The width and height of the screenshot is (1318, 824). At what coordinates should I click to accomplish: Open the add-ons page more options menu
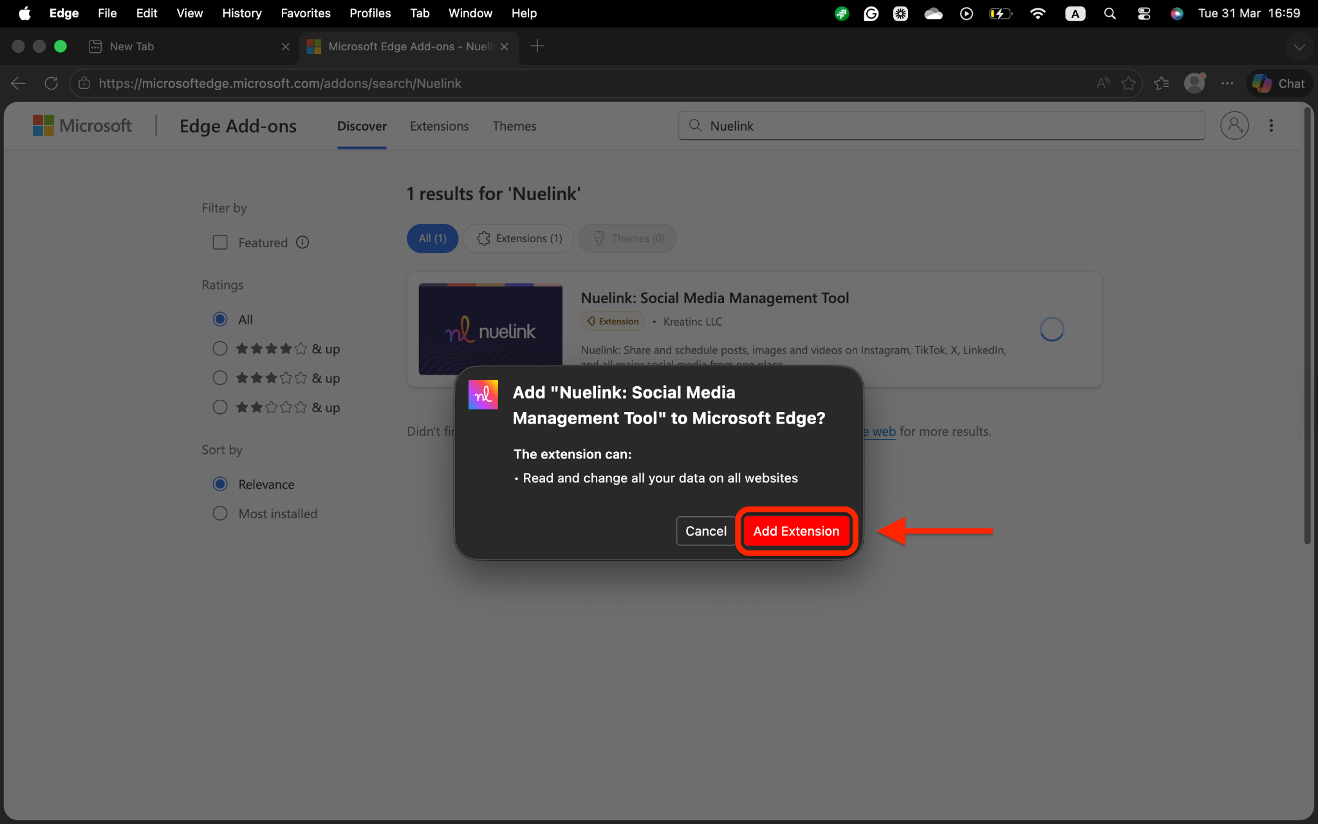coord(1271,126)
